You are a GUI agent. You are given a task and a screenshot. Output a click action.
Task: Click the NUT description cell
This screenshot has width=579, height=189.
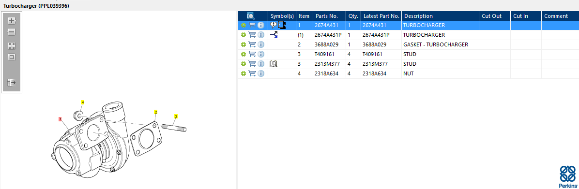click(x=440, y=73)
